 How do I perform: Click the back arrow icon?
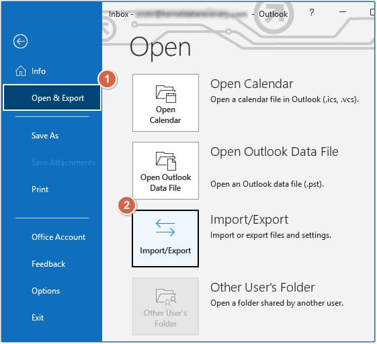point(20,42)
